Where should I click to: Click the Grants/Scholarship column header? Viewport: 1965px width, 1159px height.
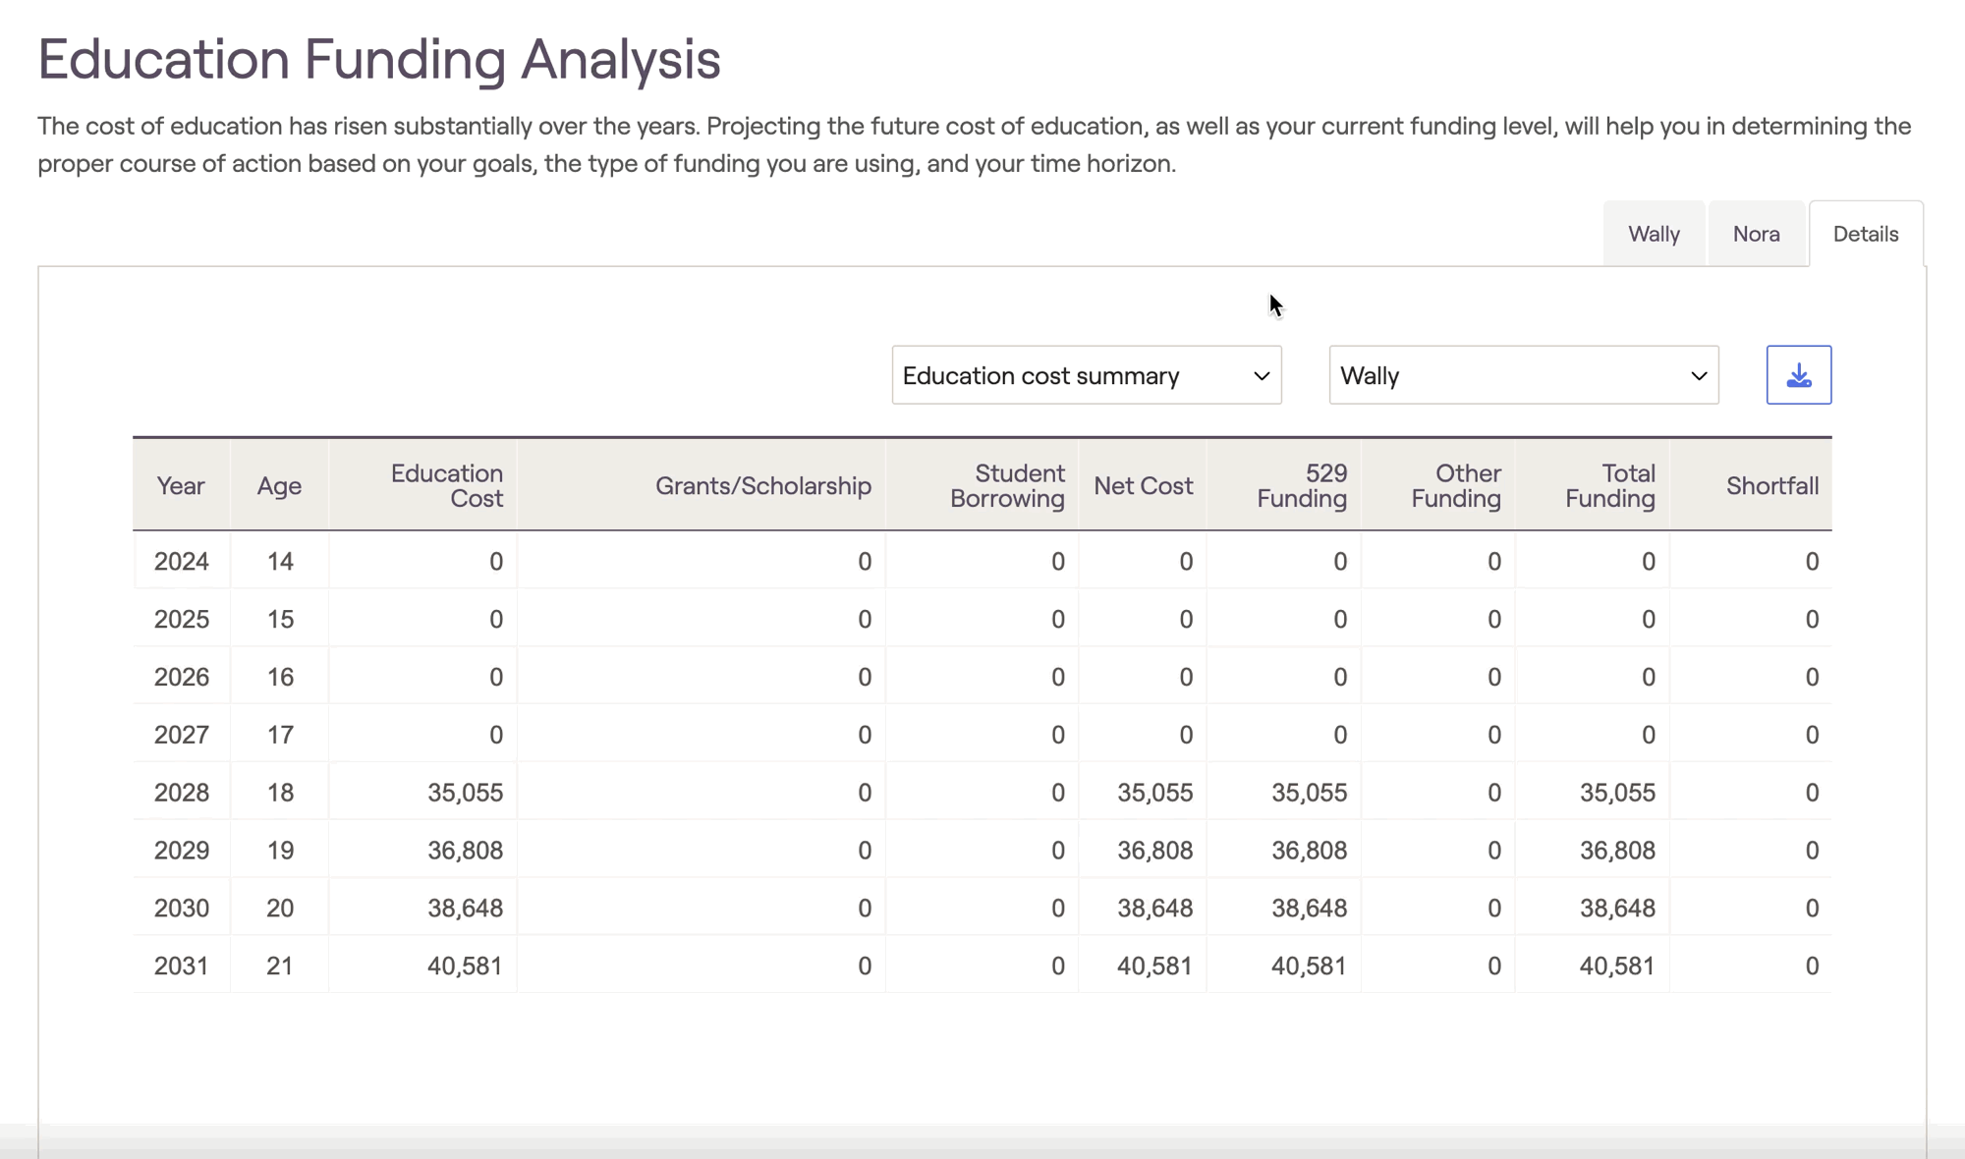pos(762,485)
